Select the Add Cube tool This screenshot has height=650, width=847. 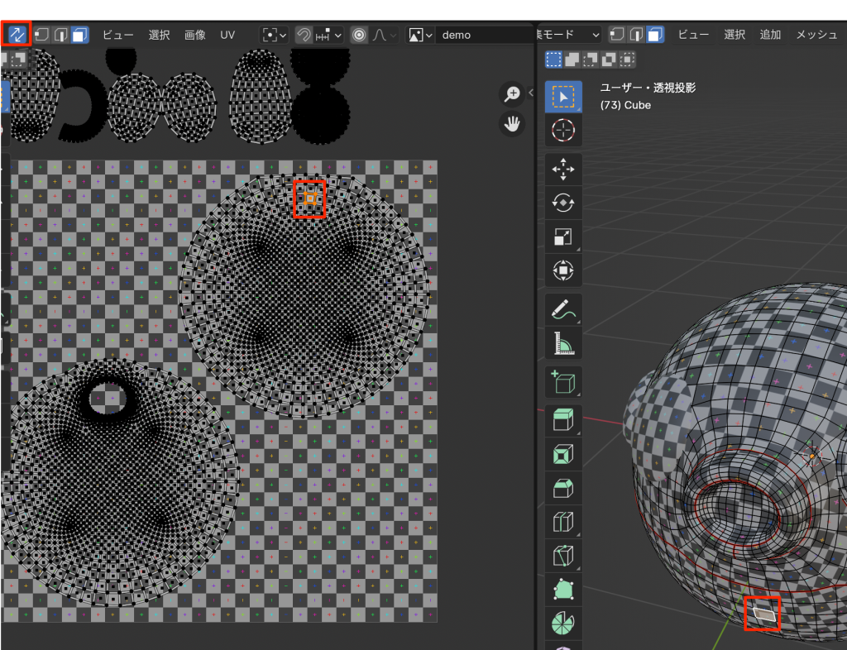click(563, 383)
